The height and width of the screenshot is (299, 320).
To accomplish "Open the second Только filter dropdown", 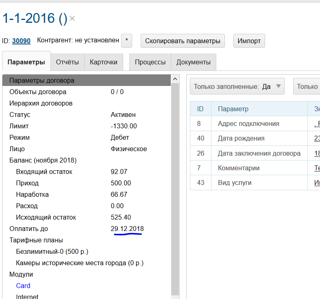I will (307, 86).
